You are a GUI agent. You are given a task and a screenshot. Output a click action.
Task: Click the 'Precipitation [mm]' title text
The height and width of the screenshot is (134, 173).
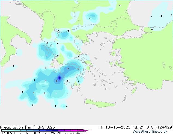pyautogui.click(x=18, y=127)
